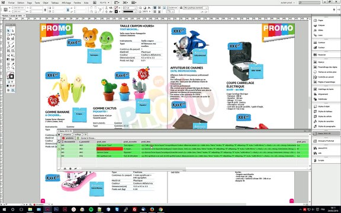
Task: Click the fill color swatch in control bar
Action: click(116, 8)
